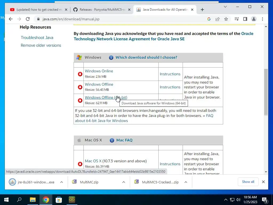Click red download icon for 64-bit Offline
Viewport: 273px width, 205px height.
[80, 100]
